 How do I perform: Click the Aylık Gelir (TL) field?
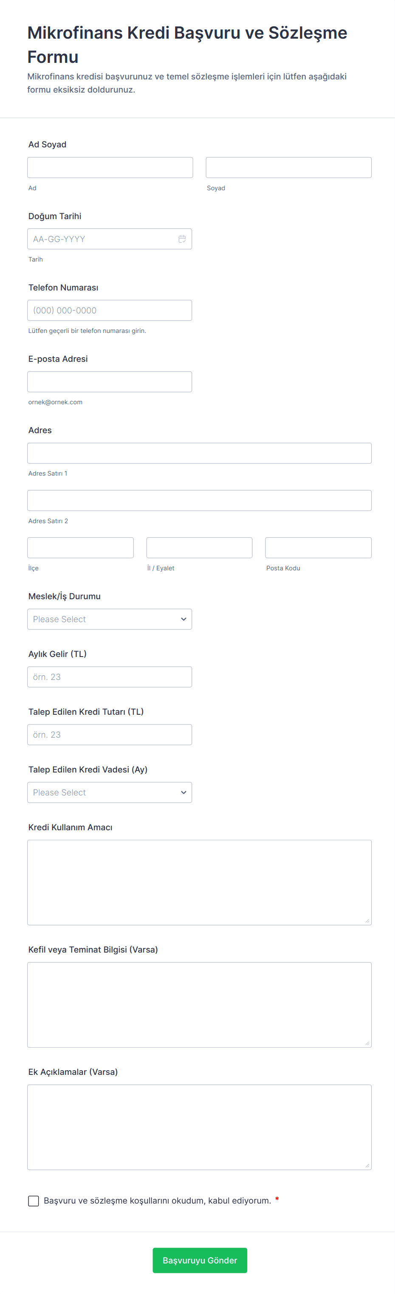[110, 677]
